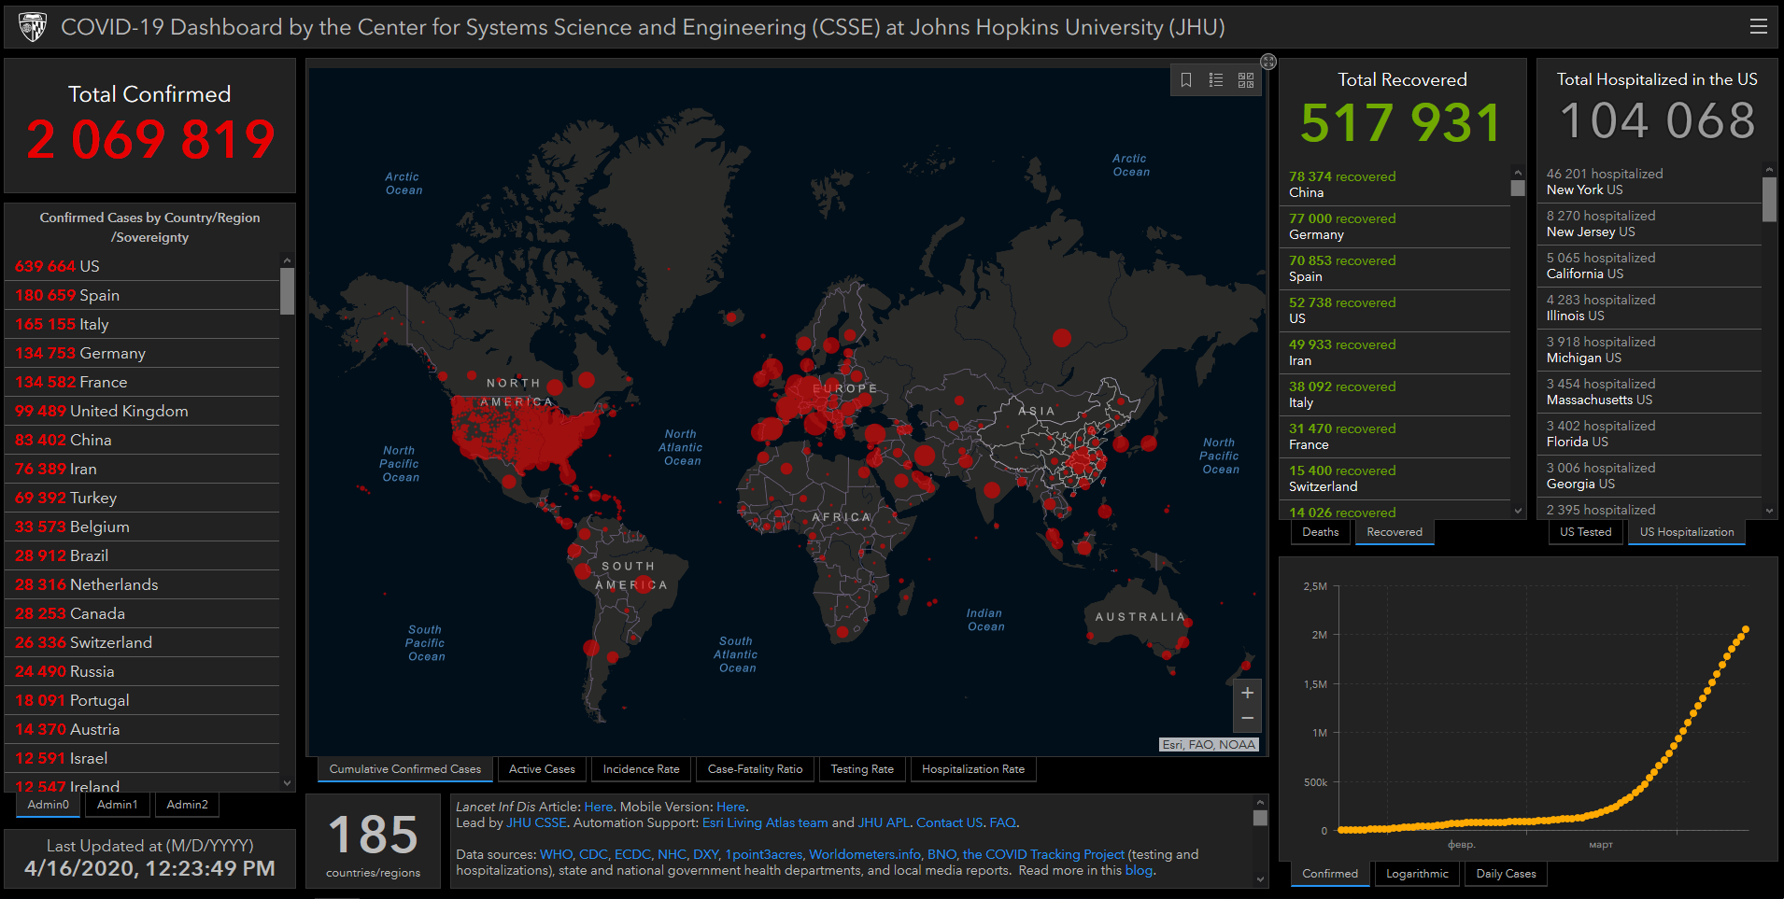Select Case-Fatality Ratio tab
Screen dimensions: 1784x899
point(755,769)
